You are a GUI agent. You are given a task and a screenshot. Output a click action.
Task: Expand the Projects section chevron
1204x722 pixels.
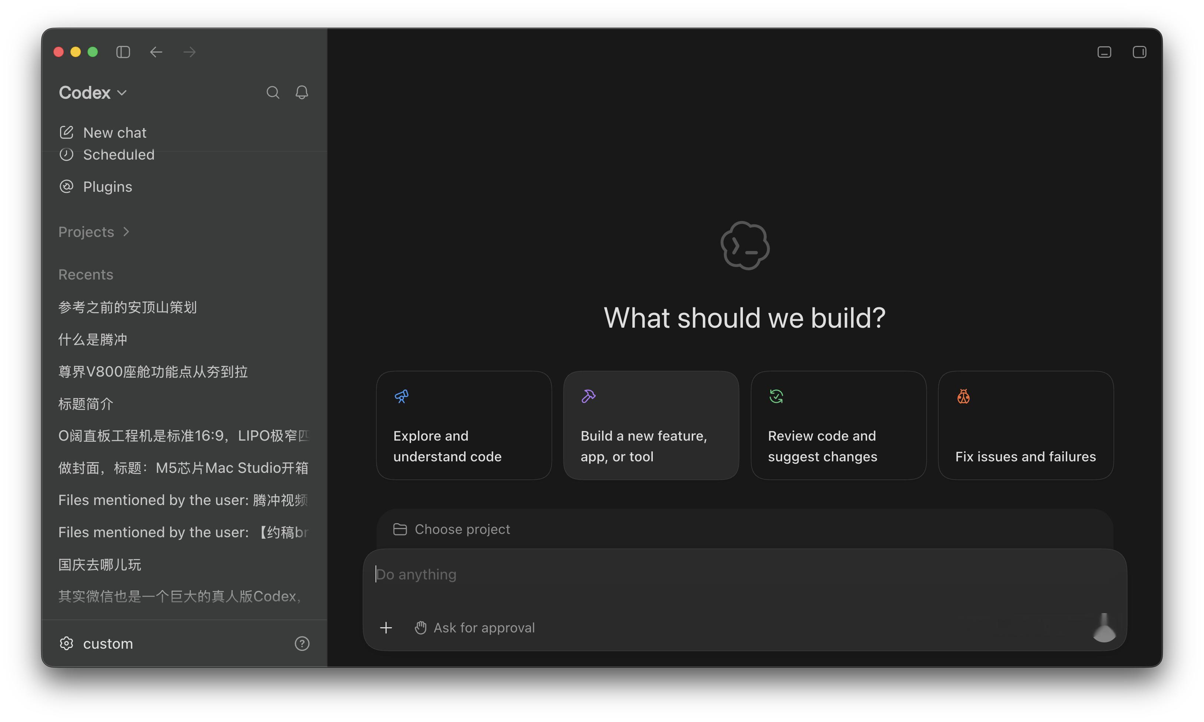click(126, 231)
